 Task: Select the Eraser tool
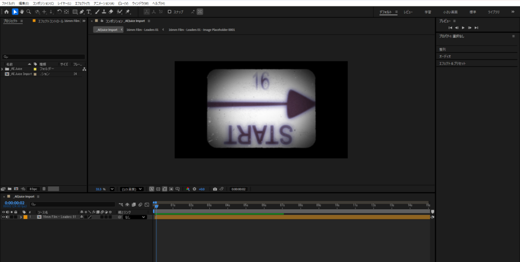pos(111,12)
